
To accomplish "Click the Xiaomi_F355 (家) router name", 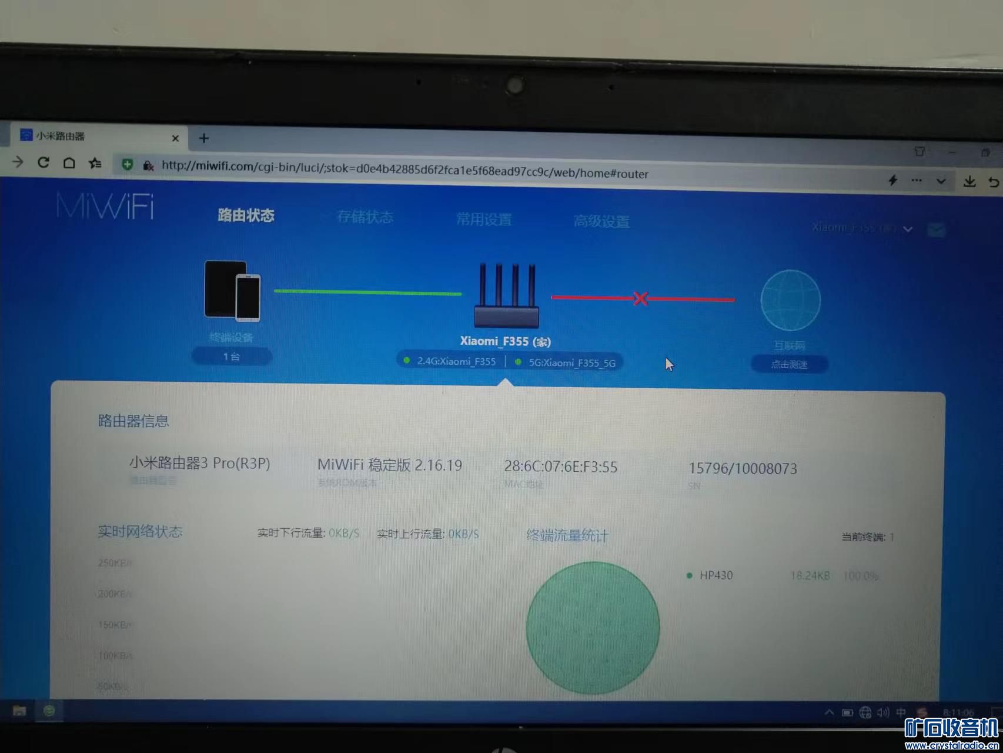I will 505,341.
